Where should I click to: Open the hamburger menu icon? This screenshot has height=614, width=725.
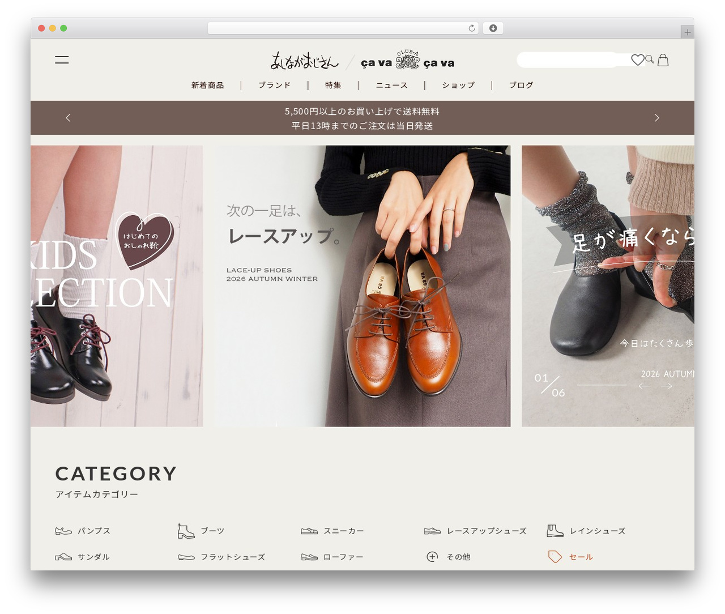coord(62,59)
